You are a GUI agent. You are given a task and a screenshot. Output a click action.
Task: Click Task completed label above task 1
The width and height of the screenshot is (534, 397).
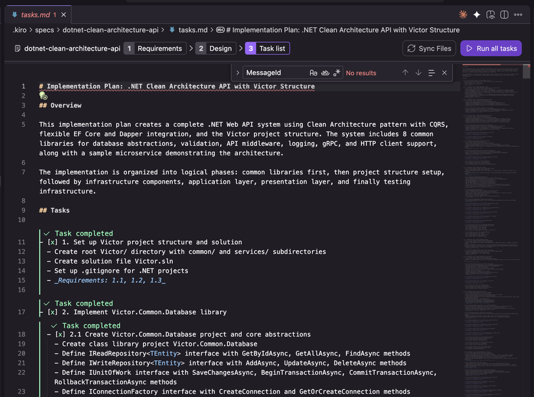83,233
